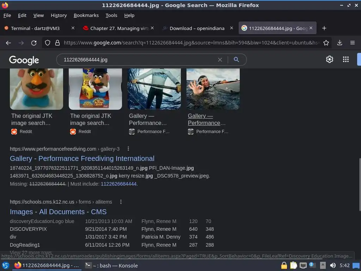Click diver with pole thumbnail
The image size is (361, 271).
pos(154,89)
